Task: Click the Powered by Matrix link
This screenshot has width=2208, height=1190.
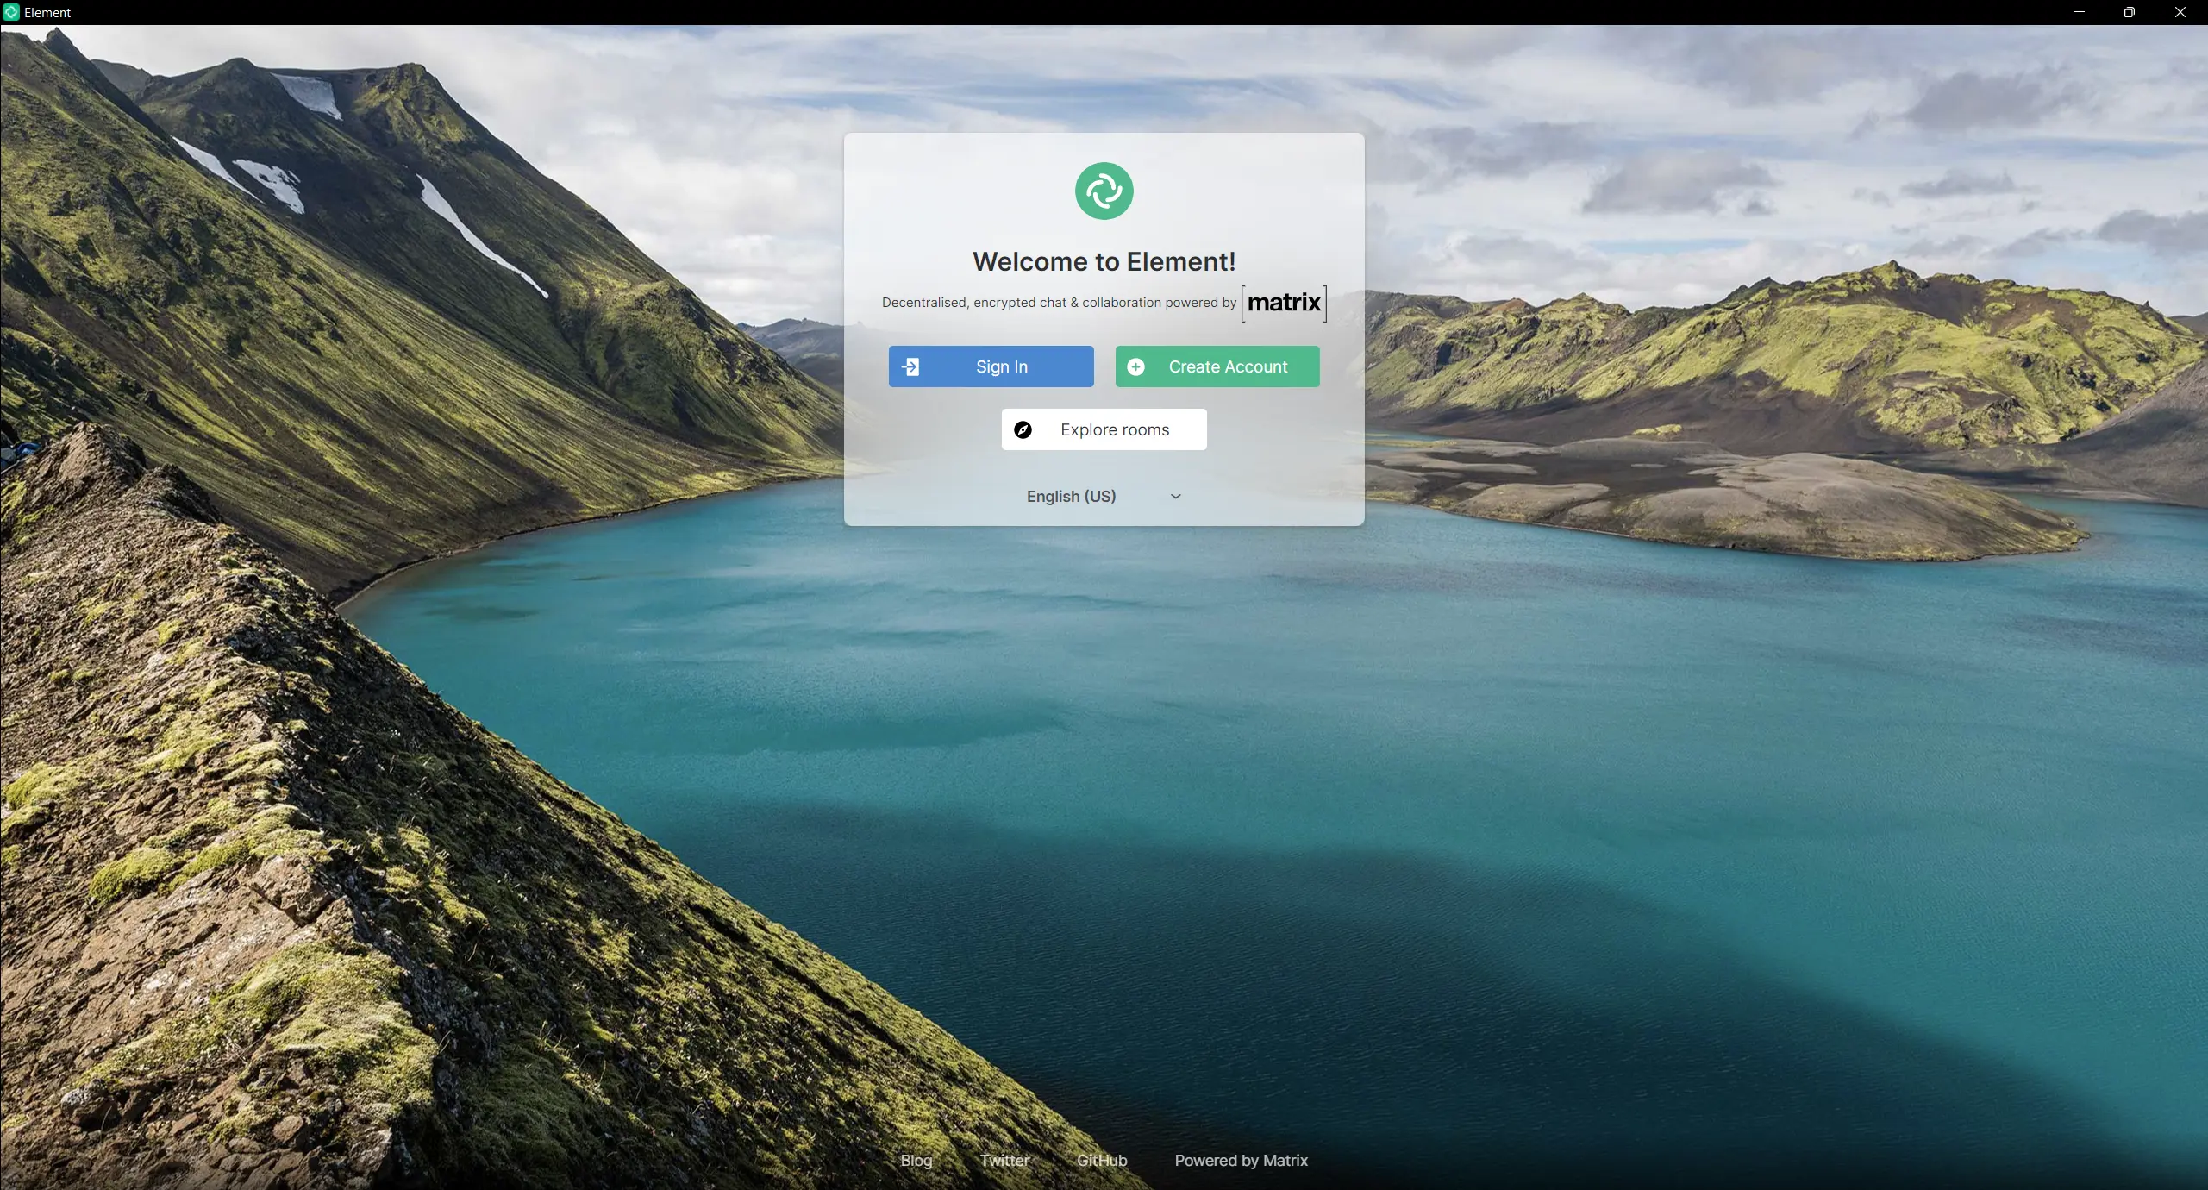Action: point(1240,1160)
